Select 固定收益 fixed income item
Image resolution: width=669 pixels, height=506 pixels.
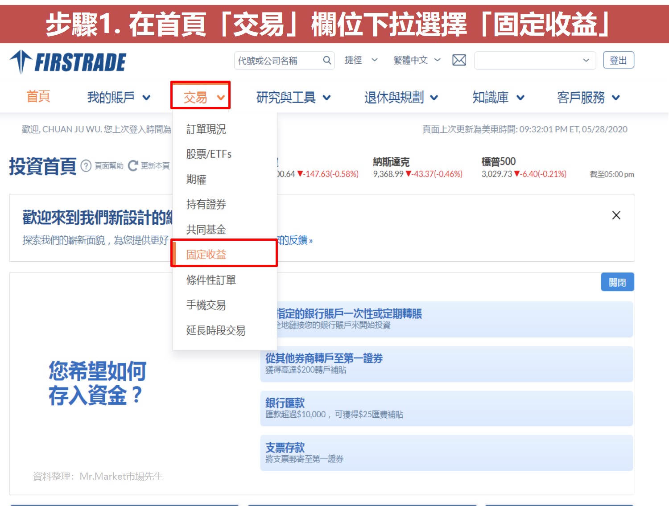[x=225, y=254]
